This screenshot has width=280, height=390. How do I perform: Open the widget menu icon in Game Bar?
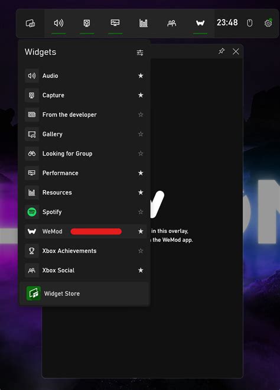[x=30, y=24]
